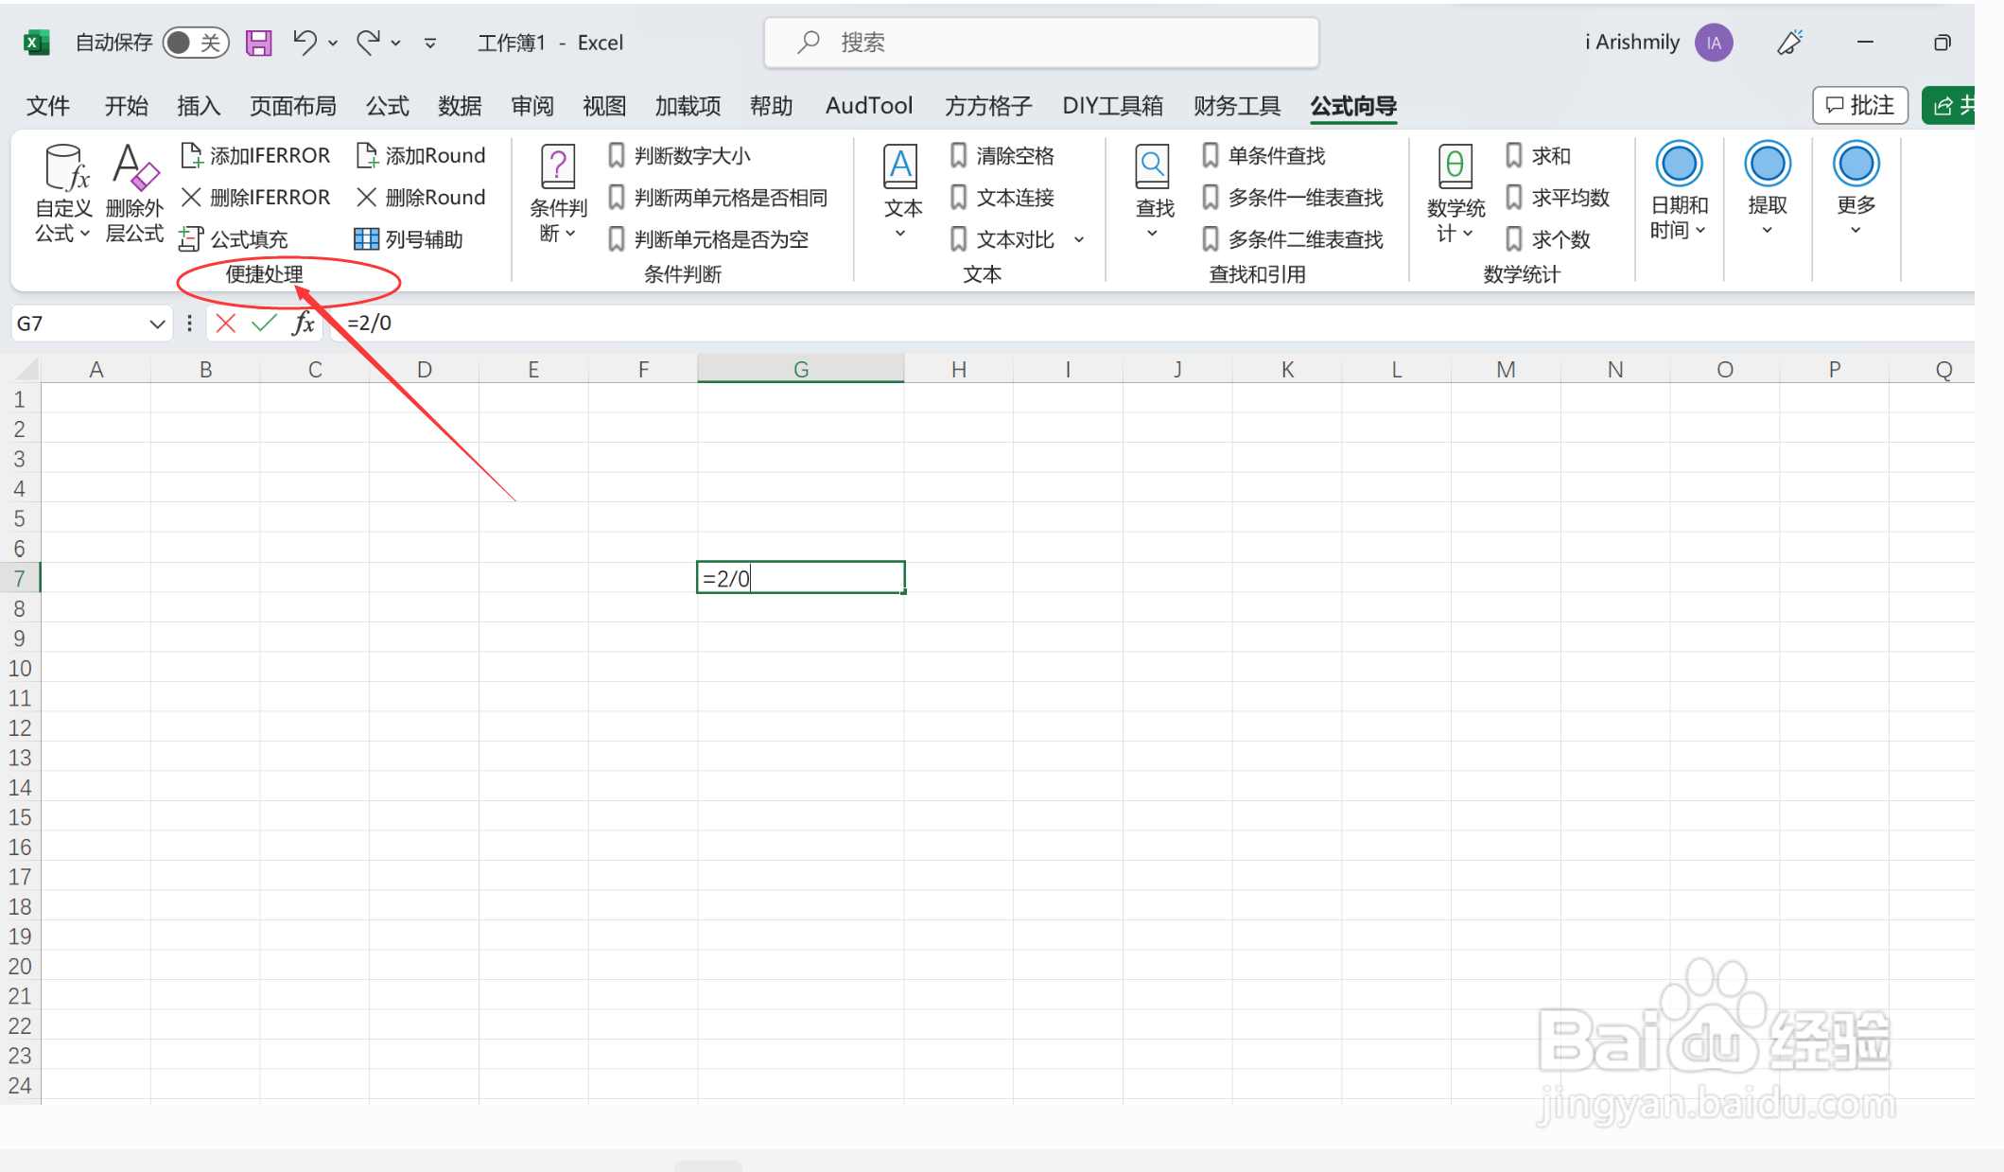
Task: Click 文本连接
Action: (1002, 197)
